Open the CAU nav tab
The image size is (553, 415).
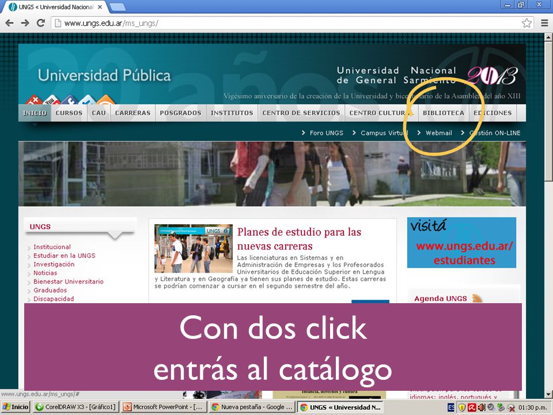(99, 113)
